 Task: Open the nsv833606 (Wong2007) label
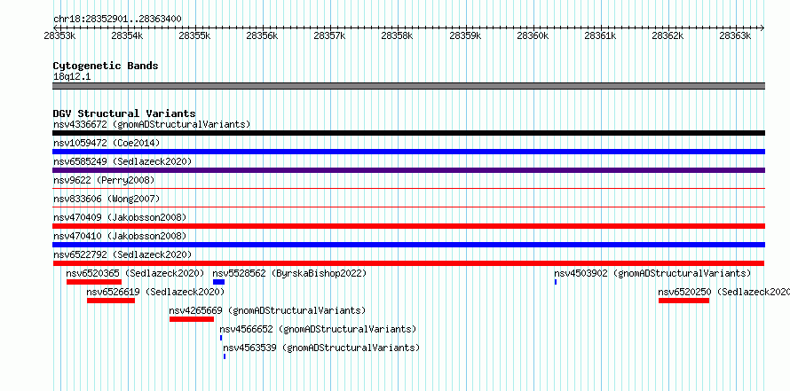pyautogui.click(x=107, y=199)
